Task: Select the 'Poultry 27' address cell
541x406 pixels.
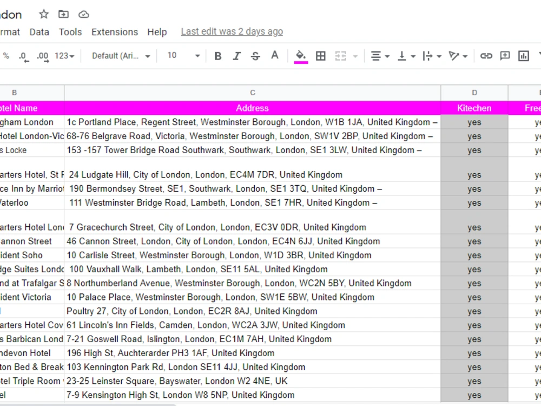Action: [252, 311]
